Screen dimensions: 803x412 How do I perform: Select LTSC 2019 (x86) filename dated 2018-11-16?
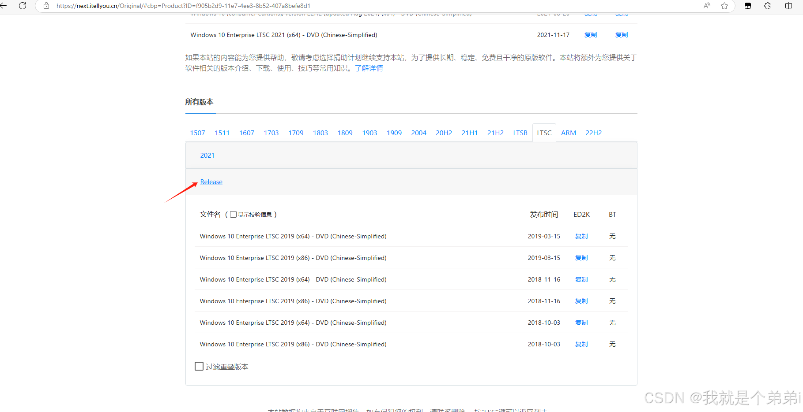(293, 301)
